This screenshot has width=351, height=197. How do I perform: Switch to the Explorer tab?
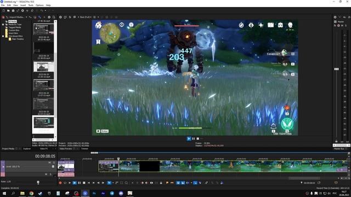click(x=27, y=149)
